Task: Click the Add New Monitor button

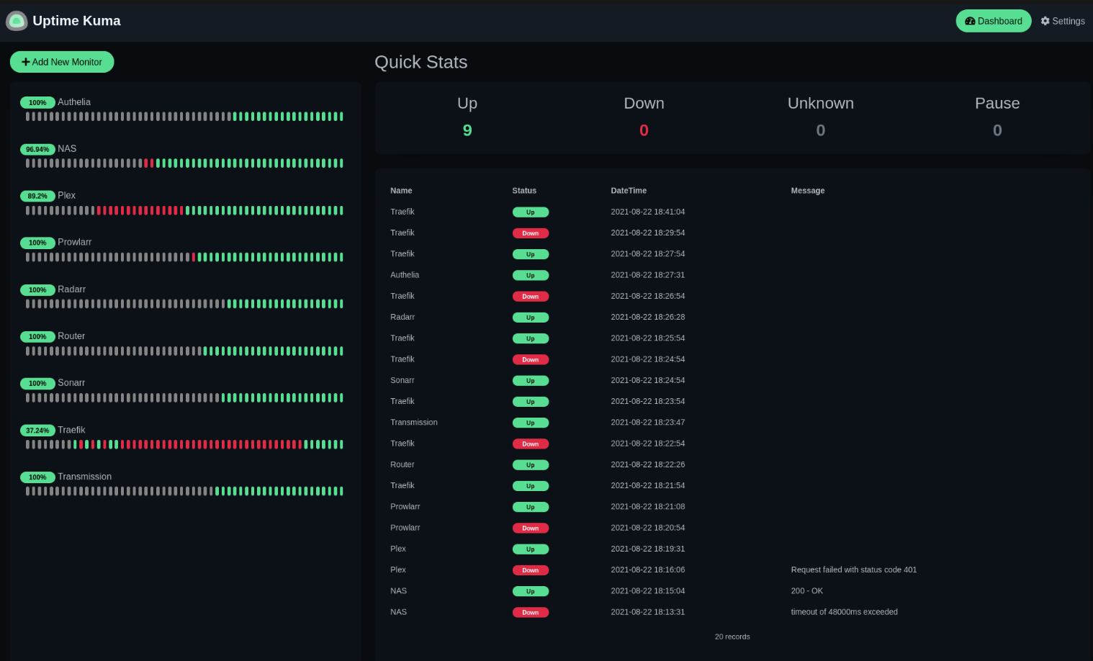Action: pyautogui.click(x=62, y=62)
